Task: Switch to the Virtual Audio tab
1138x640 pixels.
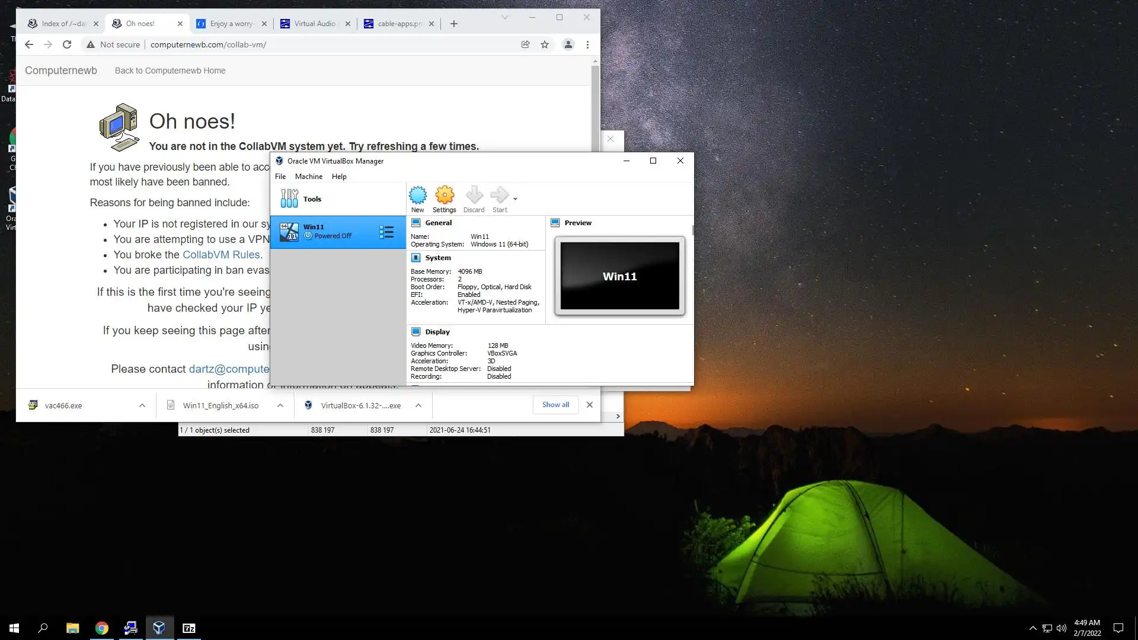Action: [x=314, y=24]
